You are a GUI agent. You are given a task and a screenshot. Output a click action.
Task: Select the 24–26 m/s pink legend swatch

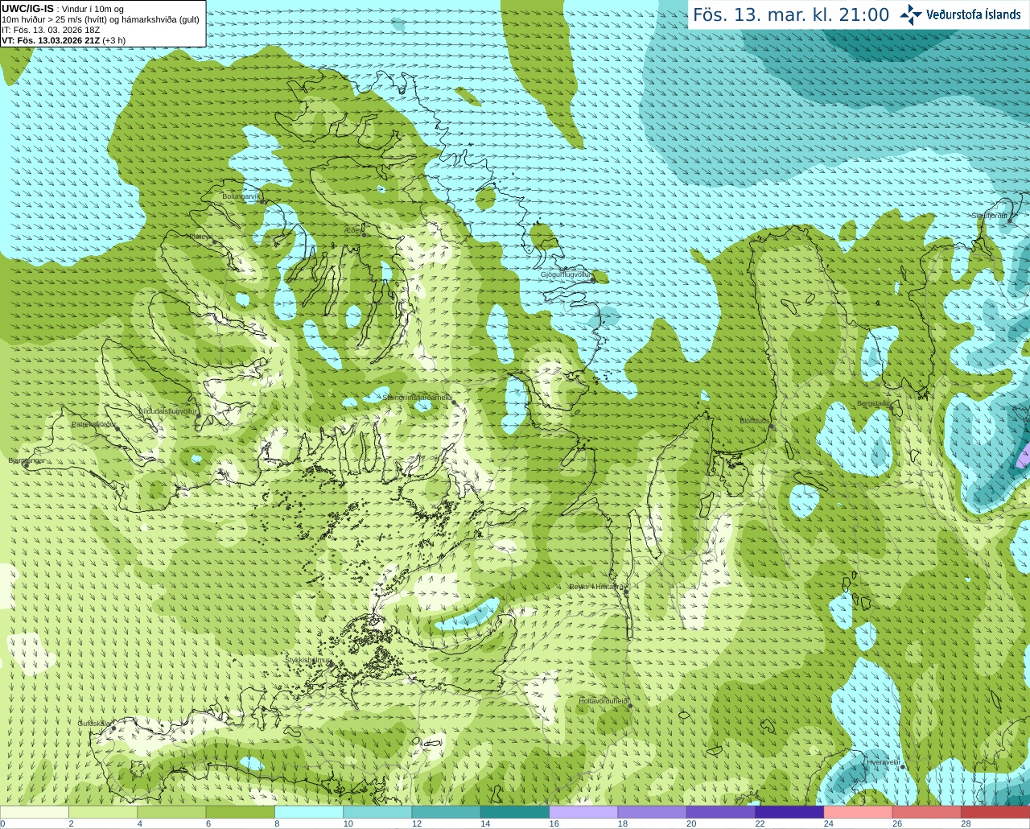pos(859,812)
